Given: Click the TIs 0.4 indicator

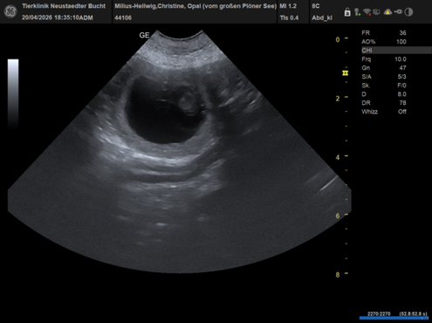Looking at the screenshot, I should click(x=289, y=17).
